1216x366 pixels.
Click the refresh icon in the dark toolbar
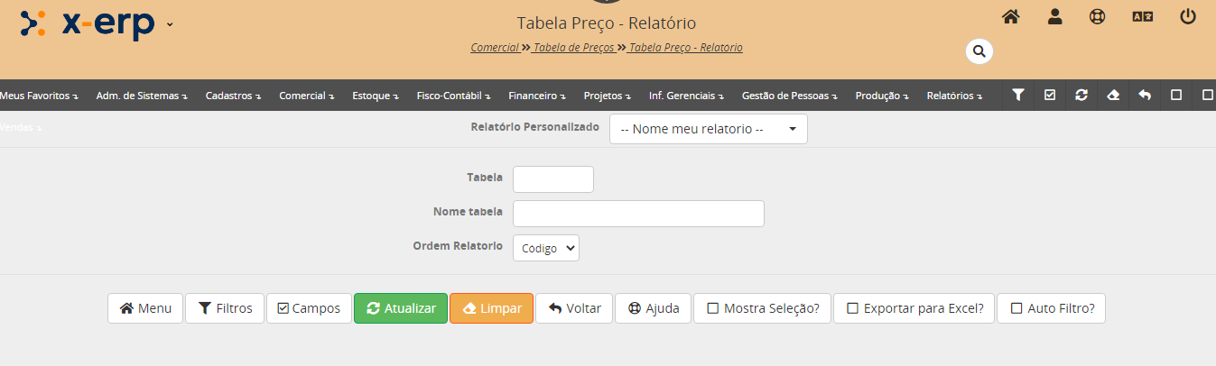[1081, 95]
